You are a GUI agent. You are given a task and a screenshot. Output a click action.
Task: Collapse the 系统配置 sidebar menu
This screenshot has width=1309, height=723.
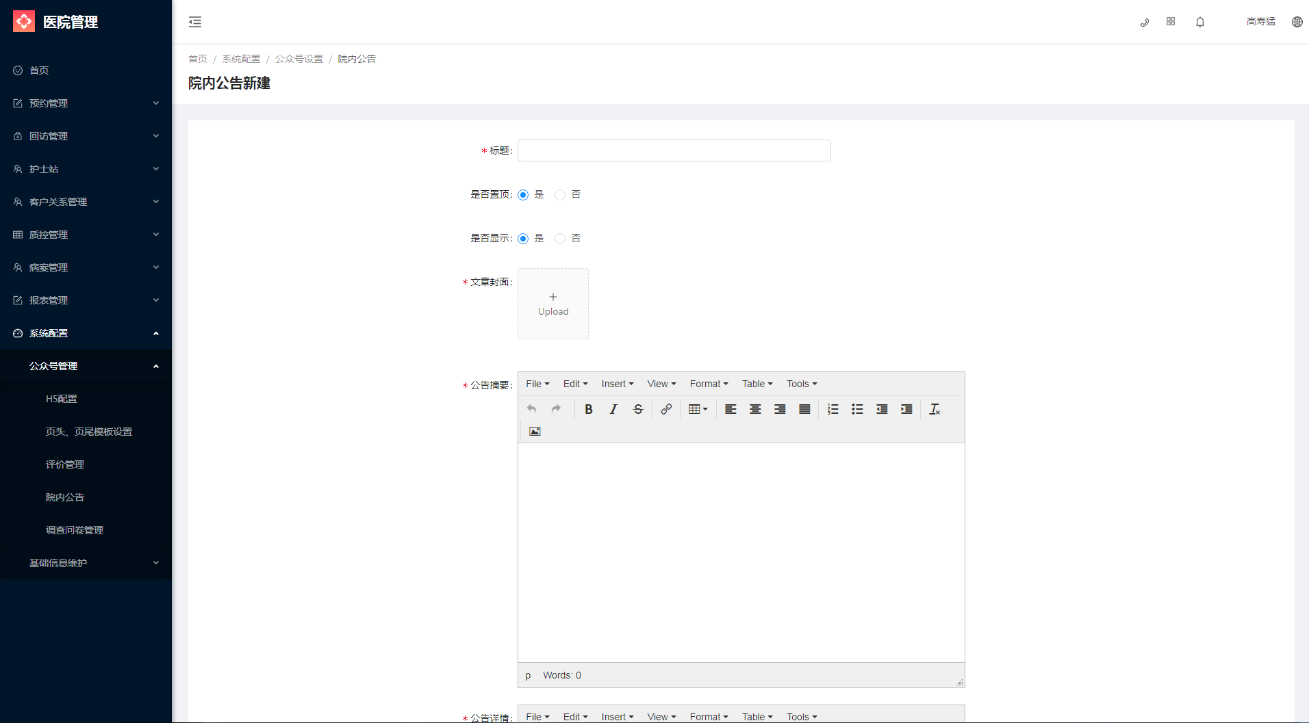pyautogui.click(x=86, y=333)
